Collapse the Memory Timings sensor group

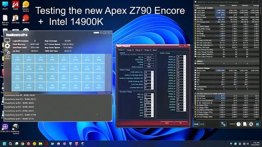(x=195, y=68)
